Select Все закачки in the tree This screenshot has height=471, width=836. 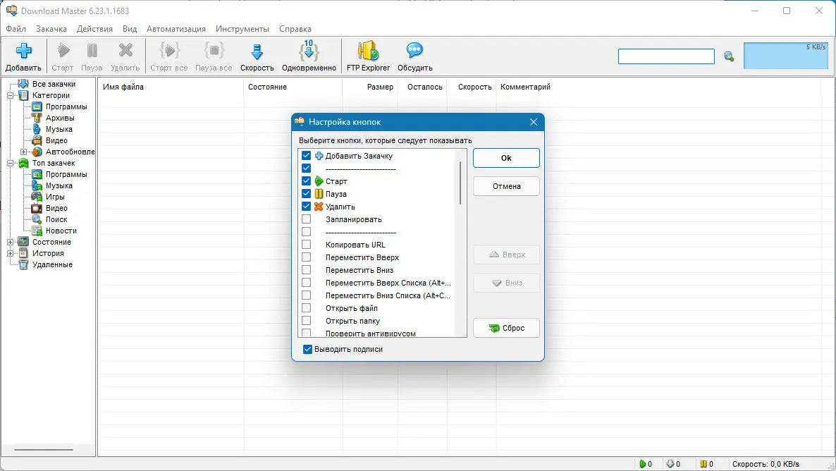click(x=54, y=84)
